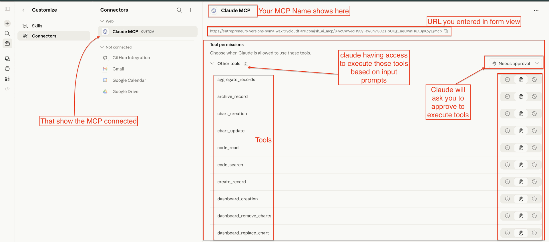Screen dimensions: 549x242
Task: Open the Needs approval dropdown for Other tools
Action: coord(516,64)
